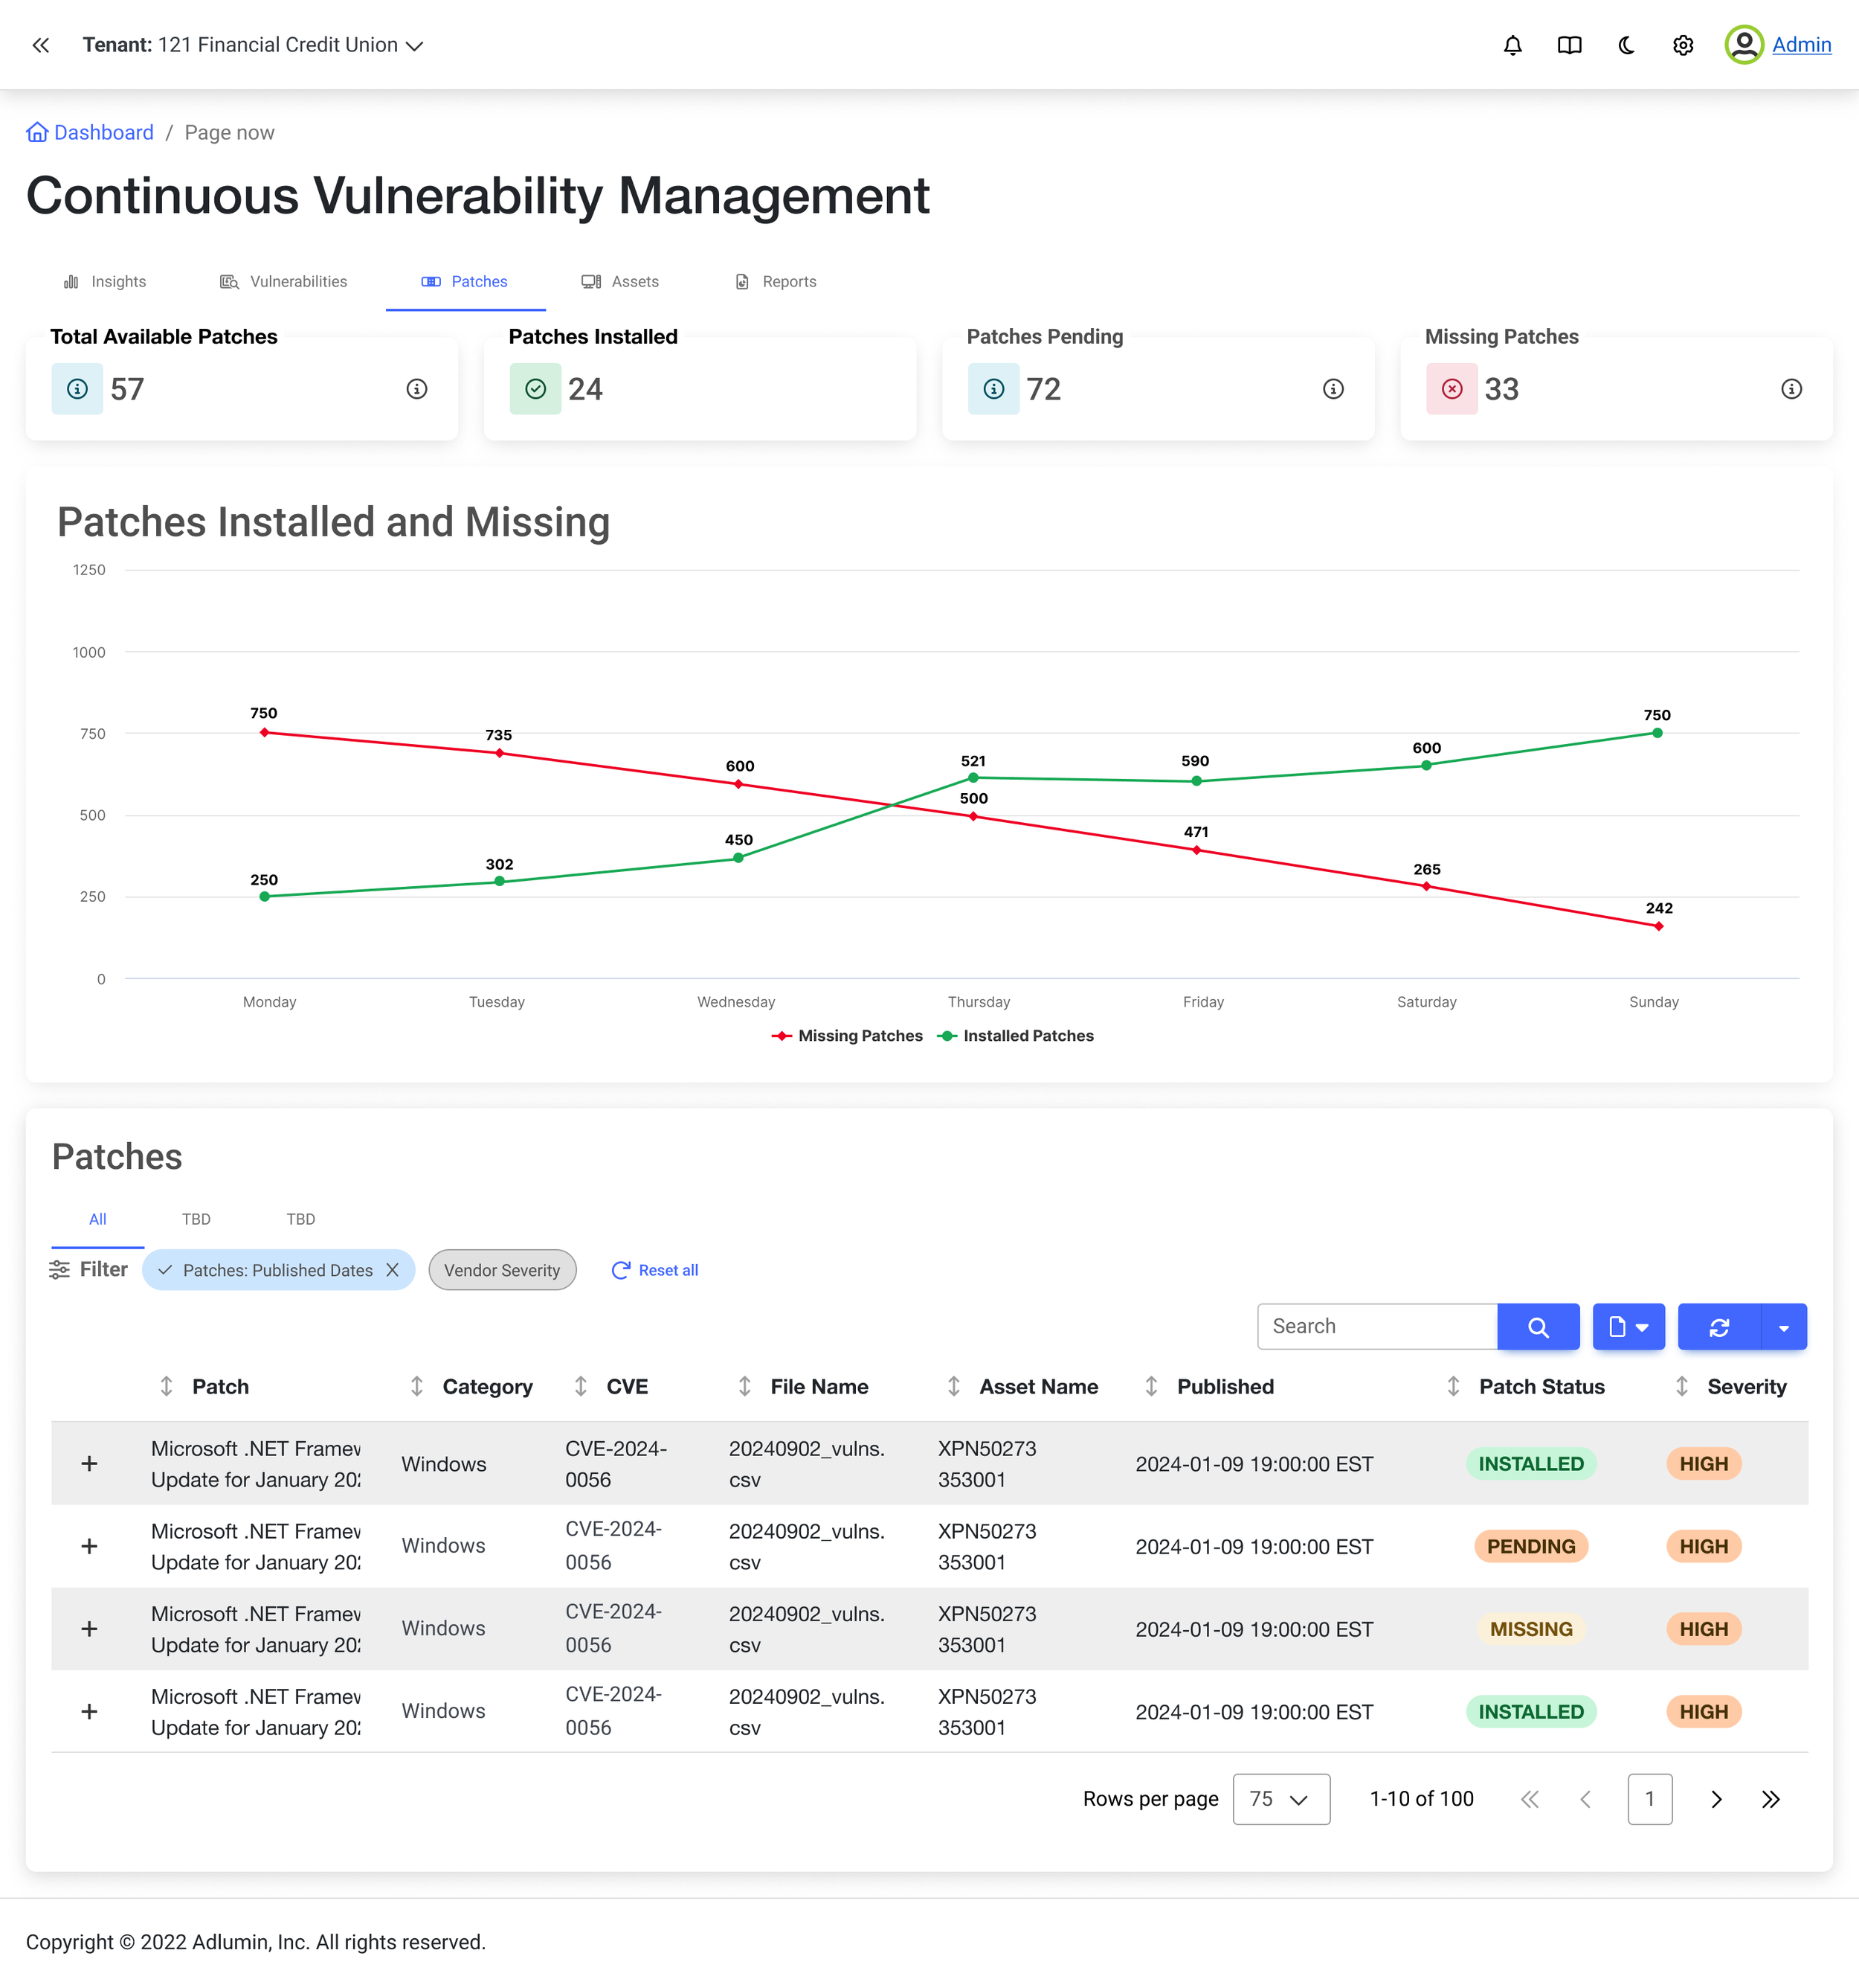Select the Vendor Severity filter button
This screenshot has width=1859, height=1988.
point(502,1270)
